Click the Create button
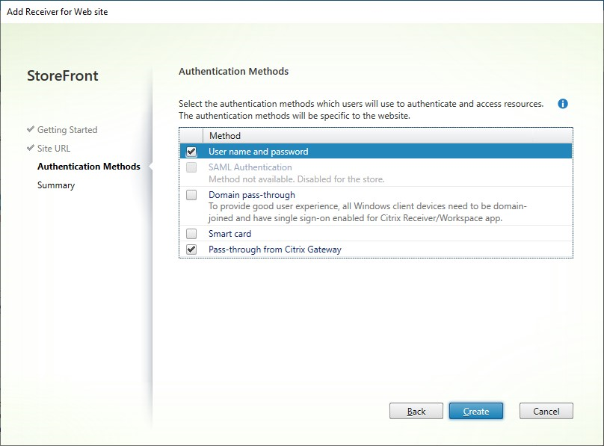This screenshot has width=604, height=446. [476, 411]
